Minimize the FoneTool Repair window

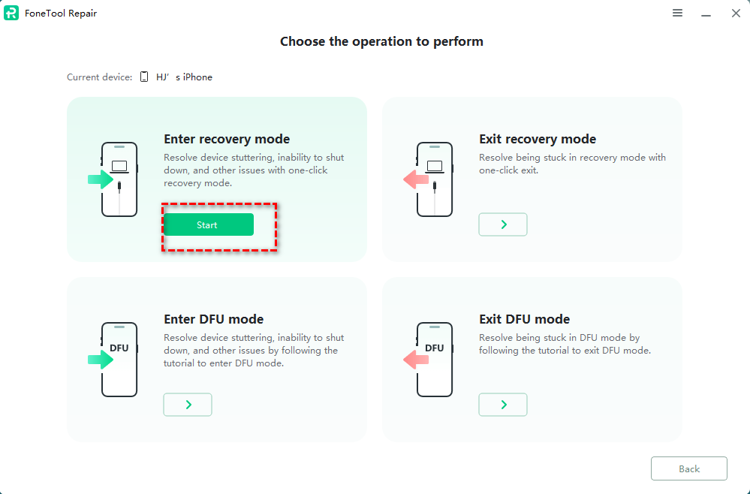point(706,14)
